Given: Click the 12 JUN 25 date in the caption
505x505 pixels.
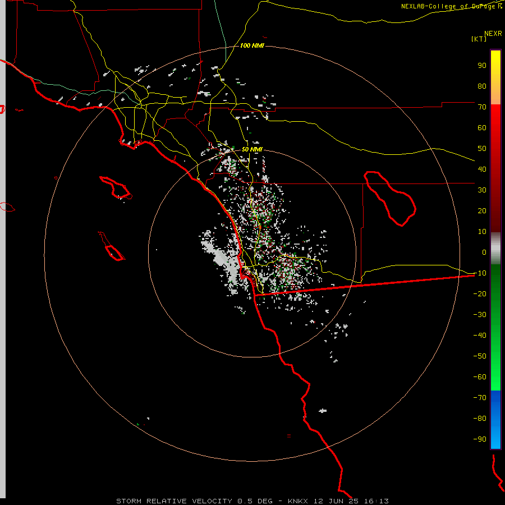Looking at the screenshot, I should tap(336, 501).
